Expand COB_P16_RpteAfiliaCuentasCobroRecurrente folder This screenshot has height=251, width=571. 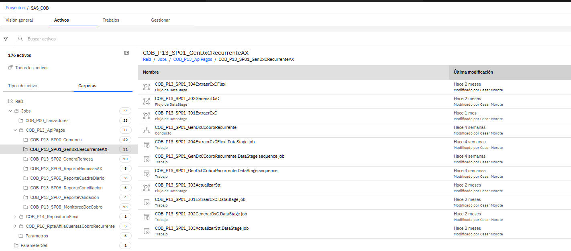click(15, 226)
